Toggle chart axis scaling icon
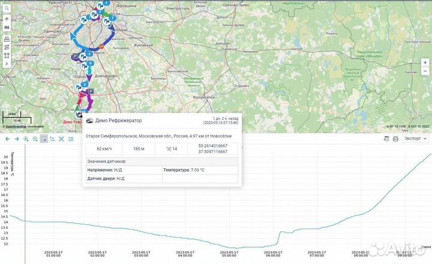Screen dimensions: 432x264 [x=53, y=139]
